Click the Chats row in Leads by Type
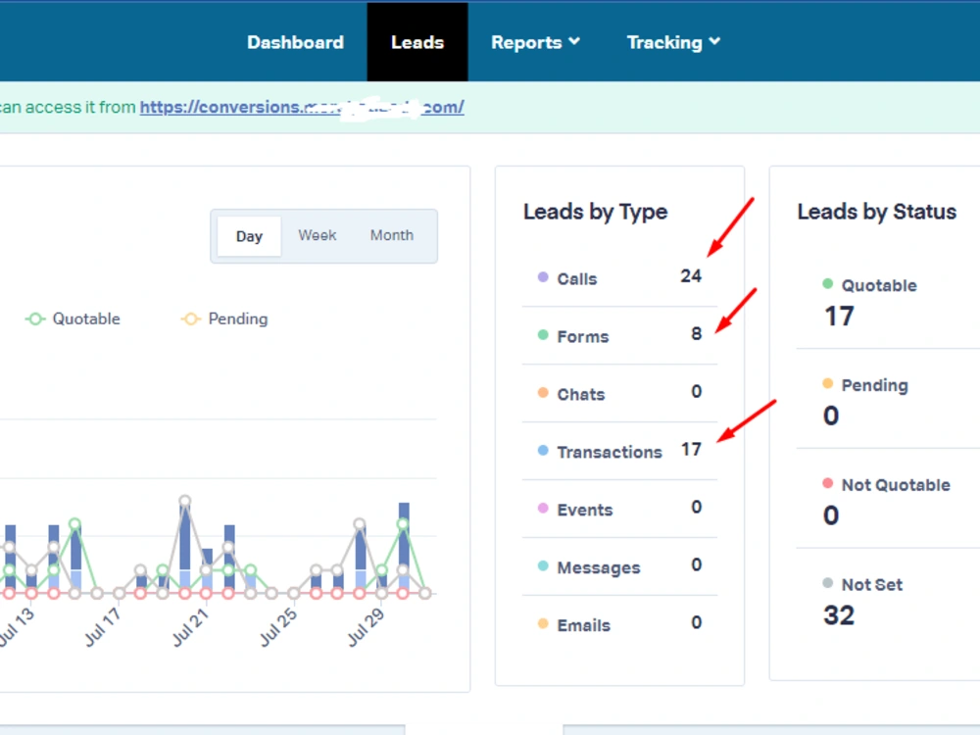 coord(619,394)
